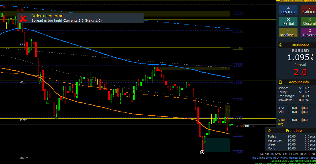Click the Equity $131.79 value
Image resolution: width=316 pixels, height=164 pixels.
click(305, 92)
